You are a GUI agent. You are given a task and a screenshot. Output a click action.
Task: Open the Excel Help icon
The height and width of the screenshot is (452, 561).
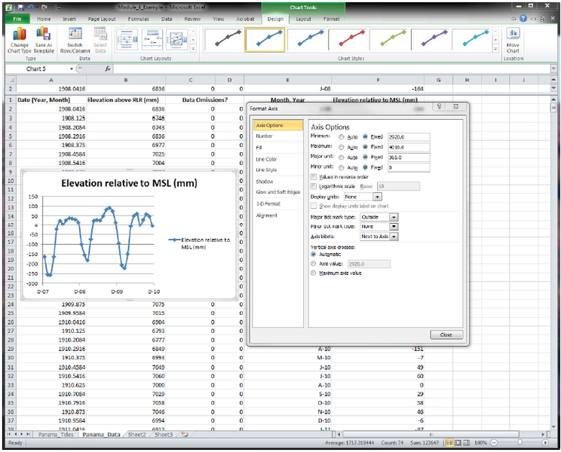[x=523, y=19]
